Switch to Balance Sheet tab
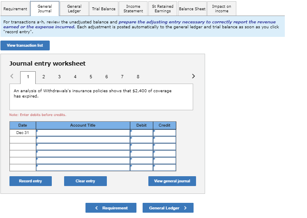 click(192, 9)
